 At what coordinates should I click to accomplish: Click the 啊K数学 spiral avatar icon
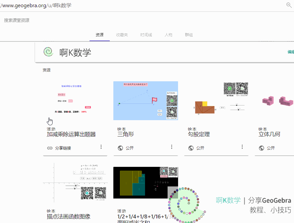pos(48,52)
